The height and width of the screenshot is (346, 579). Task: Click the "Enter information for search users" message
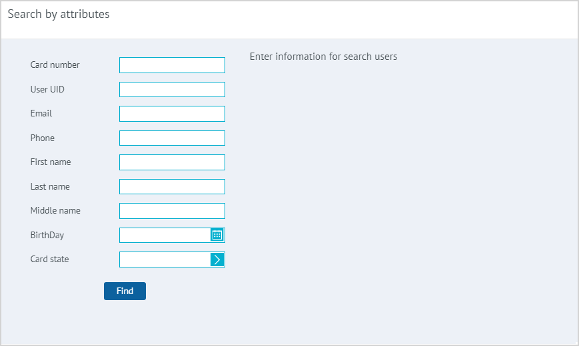click(323, 57)
